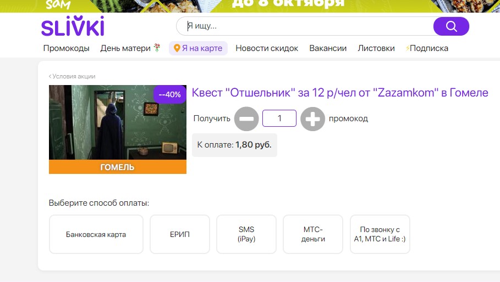Screen dimensions: 500x282
Task: Open Листовки section
Action: (x=376, y=48)
